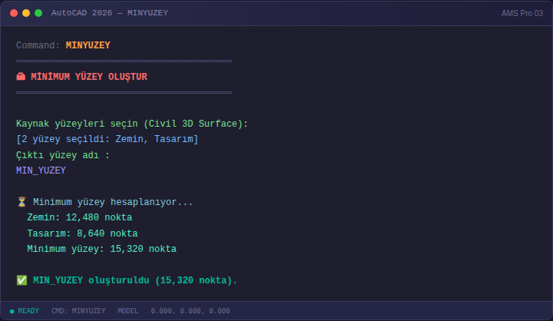Click the mountain icon beside MİNİMUM YÜZEY OLUŞTUR
The width and height of the screenshot is (553, 321).
coord(21,77)
